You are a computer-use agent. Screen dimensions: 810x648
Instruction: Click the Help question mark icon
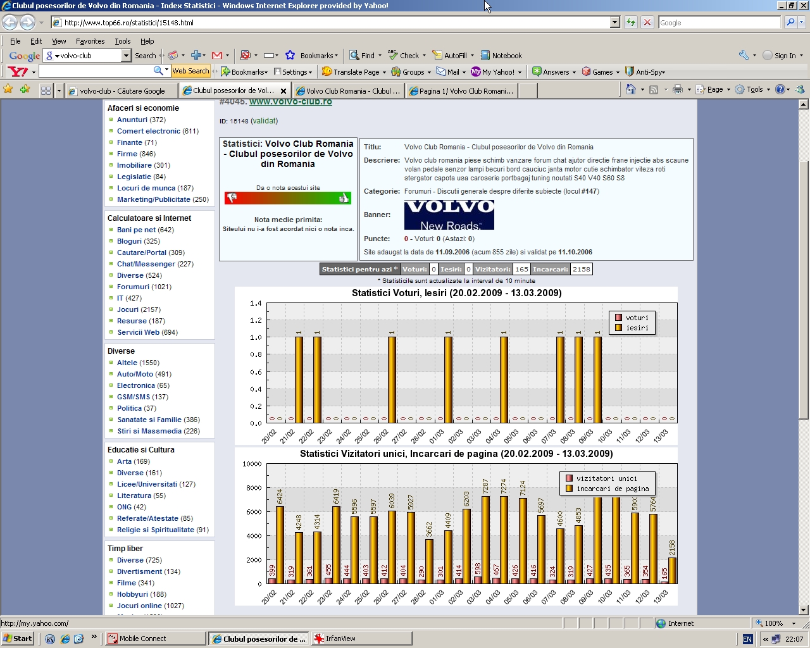780,89
